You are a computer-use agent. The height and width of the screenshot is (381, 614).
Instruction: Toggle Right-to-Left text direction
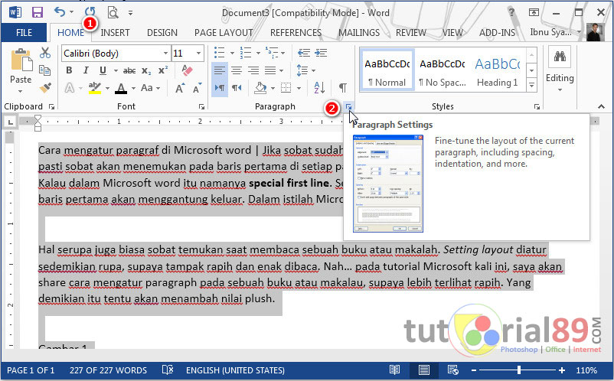237,88
